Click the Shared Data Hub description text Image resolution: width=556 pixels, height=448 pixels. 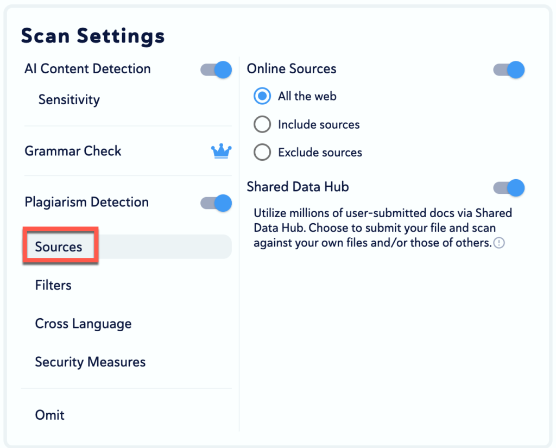pyautogui.click(x=375, y=228)
